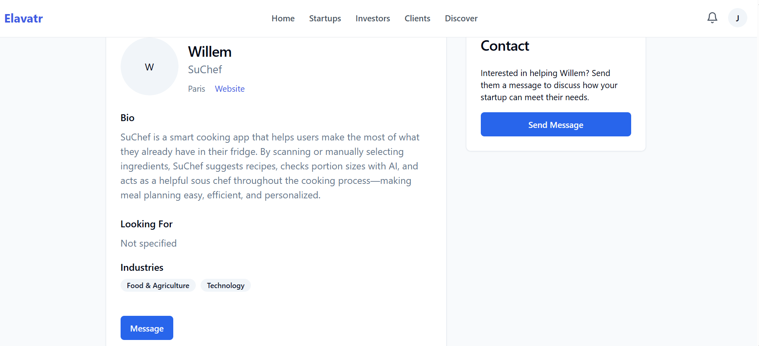Click the Looking For section heading

(x=146, y=224)
